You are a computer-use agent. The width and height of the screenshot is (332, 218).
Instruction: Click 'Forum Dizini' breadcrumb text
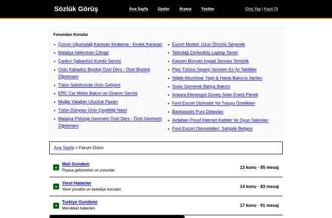pos(91,148)
